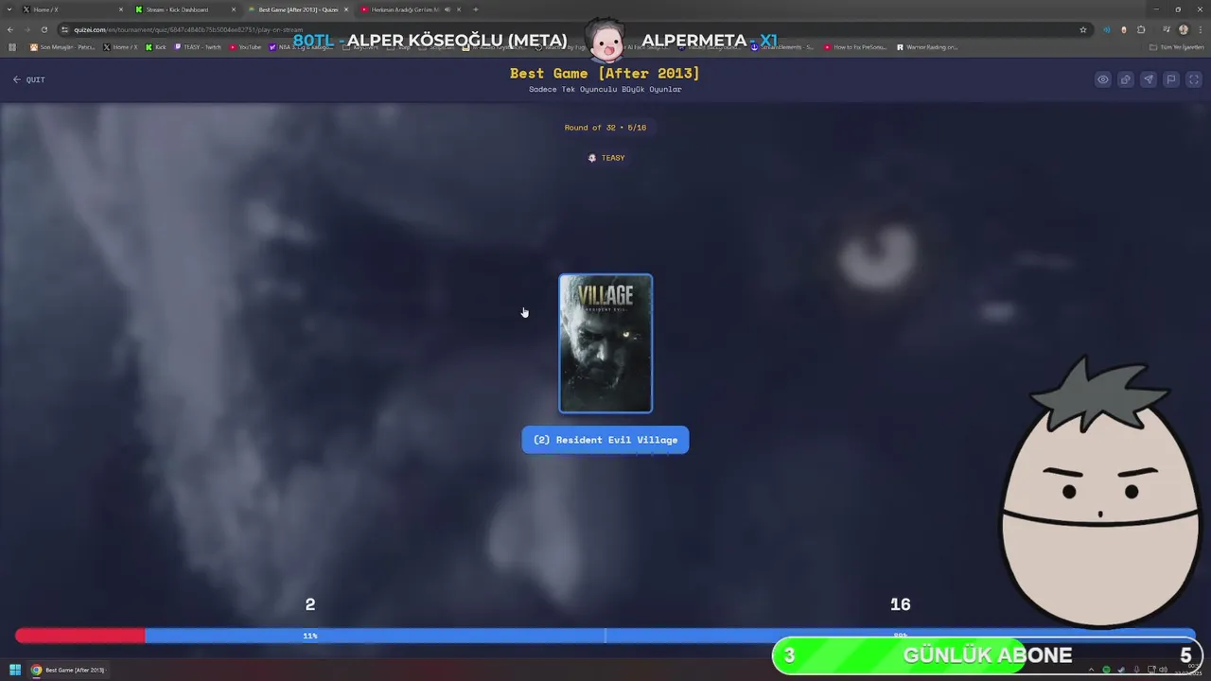This screenshot has height=681, width=1211.
Task: Open the Kick bookmark
Action: point(156,46)
